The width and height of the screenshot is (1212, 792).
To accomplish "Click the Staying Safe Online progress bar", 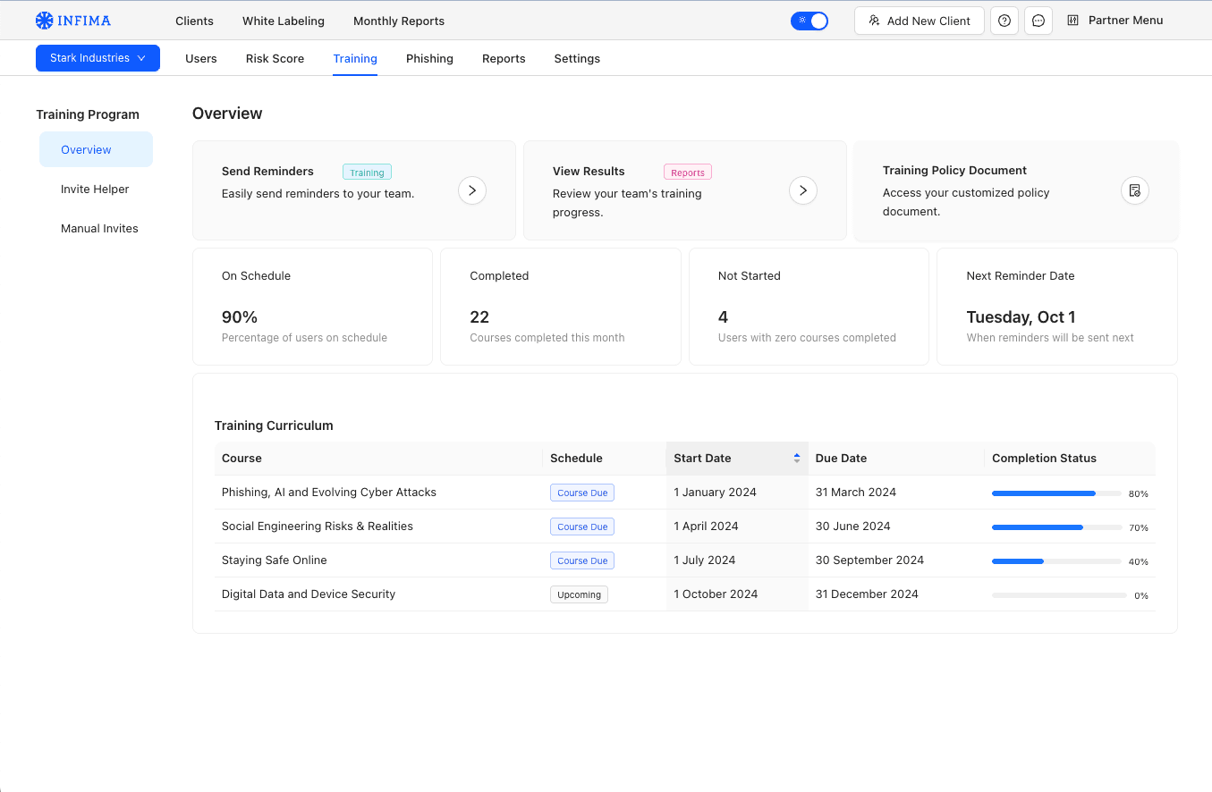I will (1056, 561).
